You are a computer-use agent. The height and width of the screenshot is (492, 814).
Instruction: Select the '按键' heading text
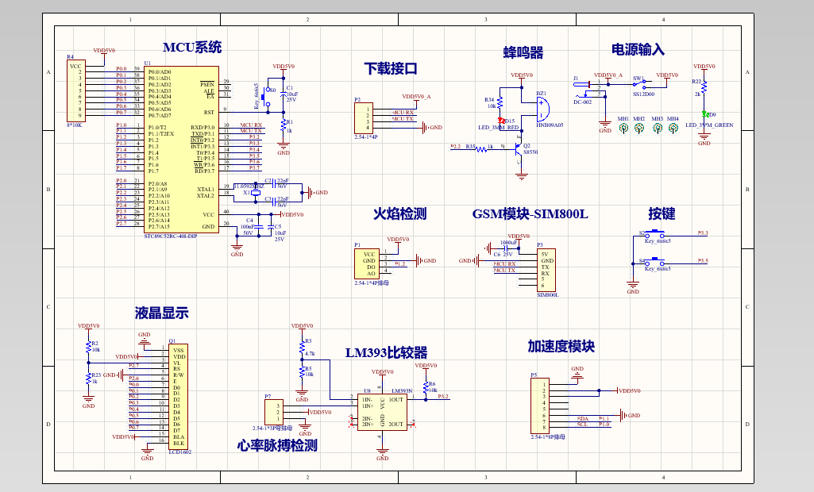(662, 213)
